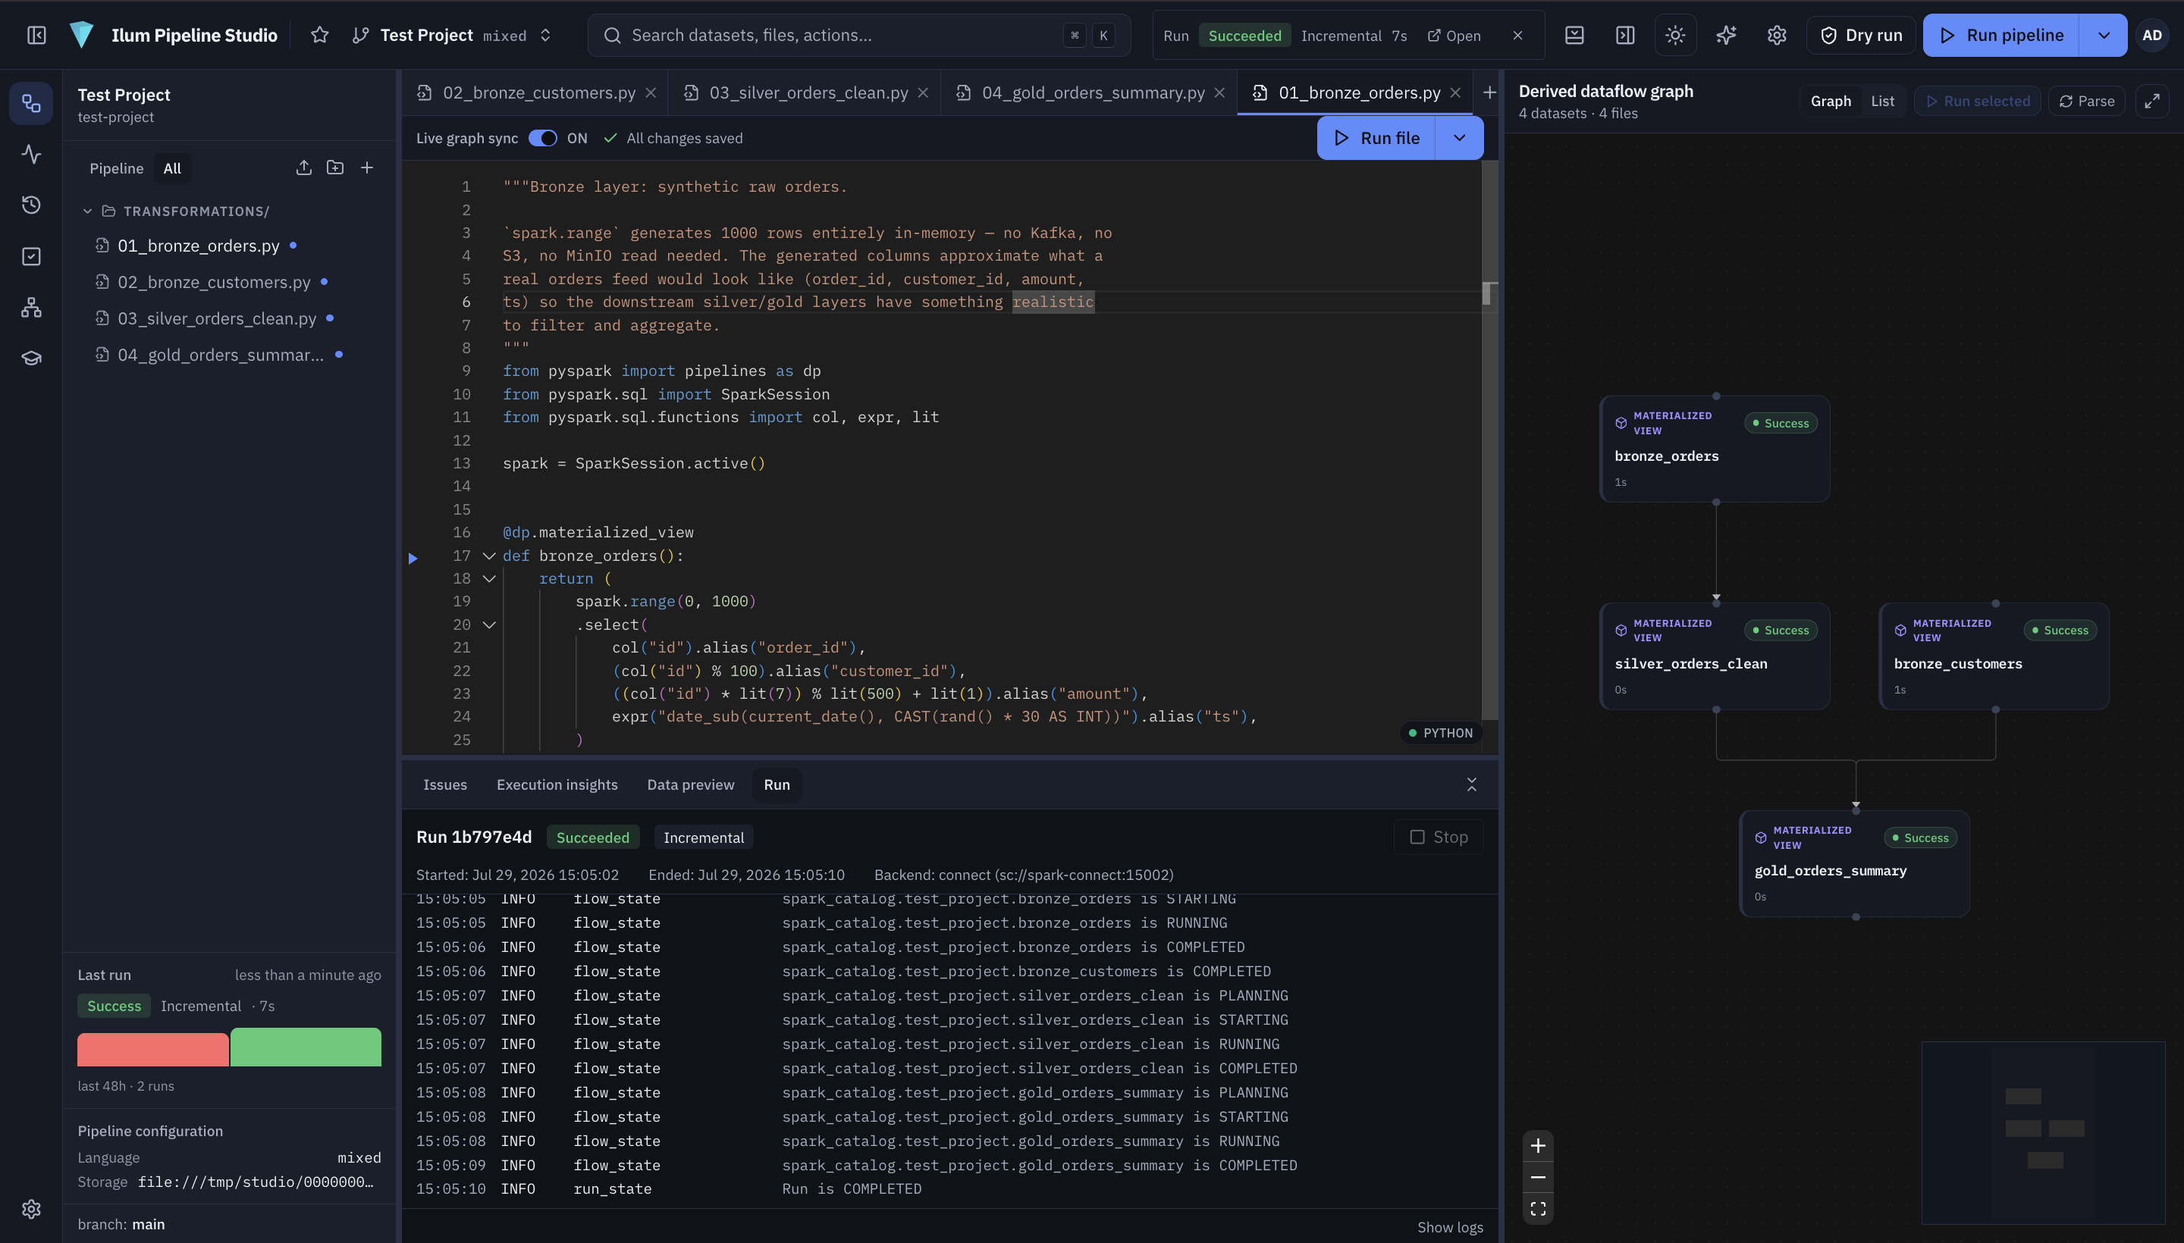The image size is (2184, 1243).
Task: Zoom out on the dataflow graph
Action: [1537, 1177]
